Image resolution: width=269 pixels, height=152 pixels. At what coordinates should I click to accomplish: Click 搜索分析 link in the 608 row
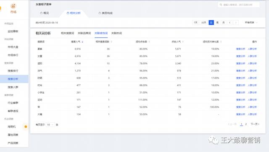pos(240,78)
